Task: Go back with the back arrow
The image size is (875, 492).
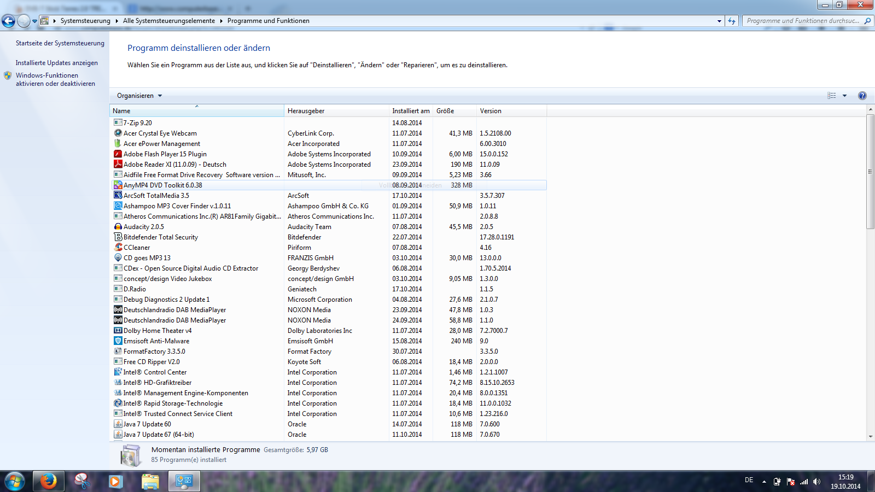Action: point(8,21)
